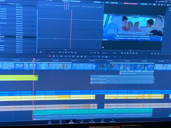Image resolution: width=171 pixels, height=128 pixels.
Task: Adjust the timeline zoom slider handle
Action: point(115,57)
